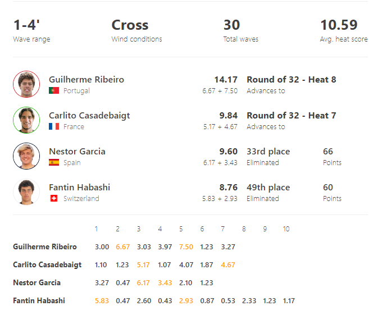Open Nestor Garcia athlete name link
Screen dimensions: 378x315
(77, 152)
